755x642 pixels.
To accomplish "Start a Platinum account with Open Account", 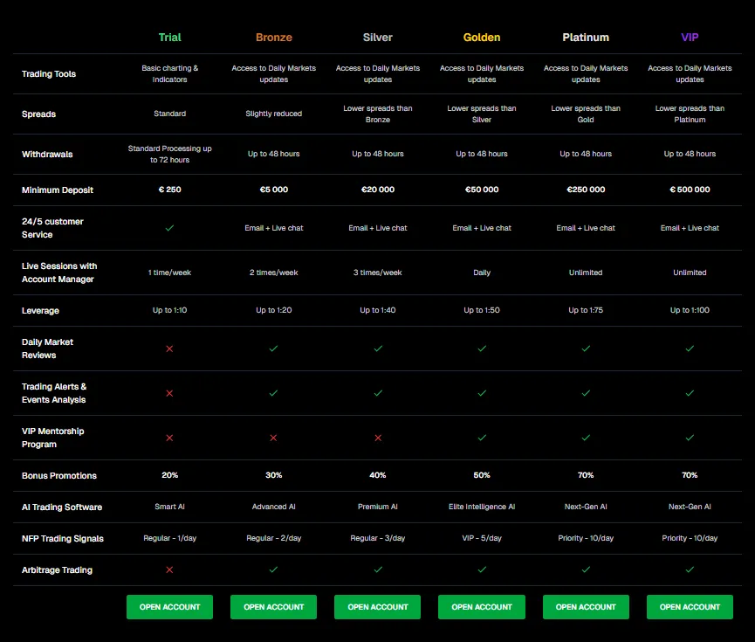I will [x=586, y=607].
